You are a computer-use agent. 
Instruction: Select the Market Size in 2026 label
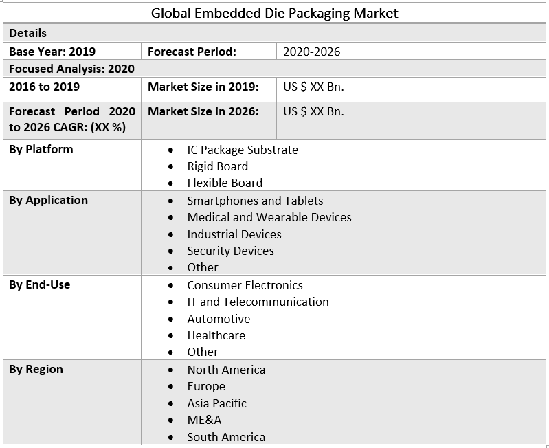pos(203,111)
